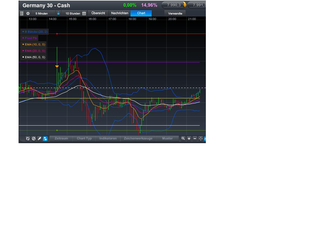
Task: Select the pencil drawing icon in bottom toolbar
Action: pyautogui.click(x=39, y=139)
